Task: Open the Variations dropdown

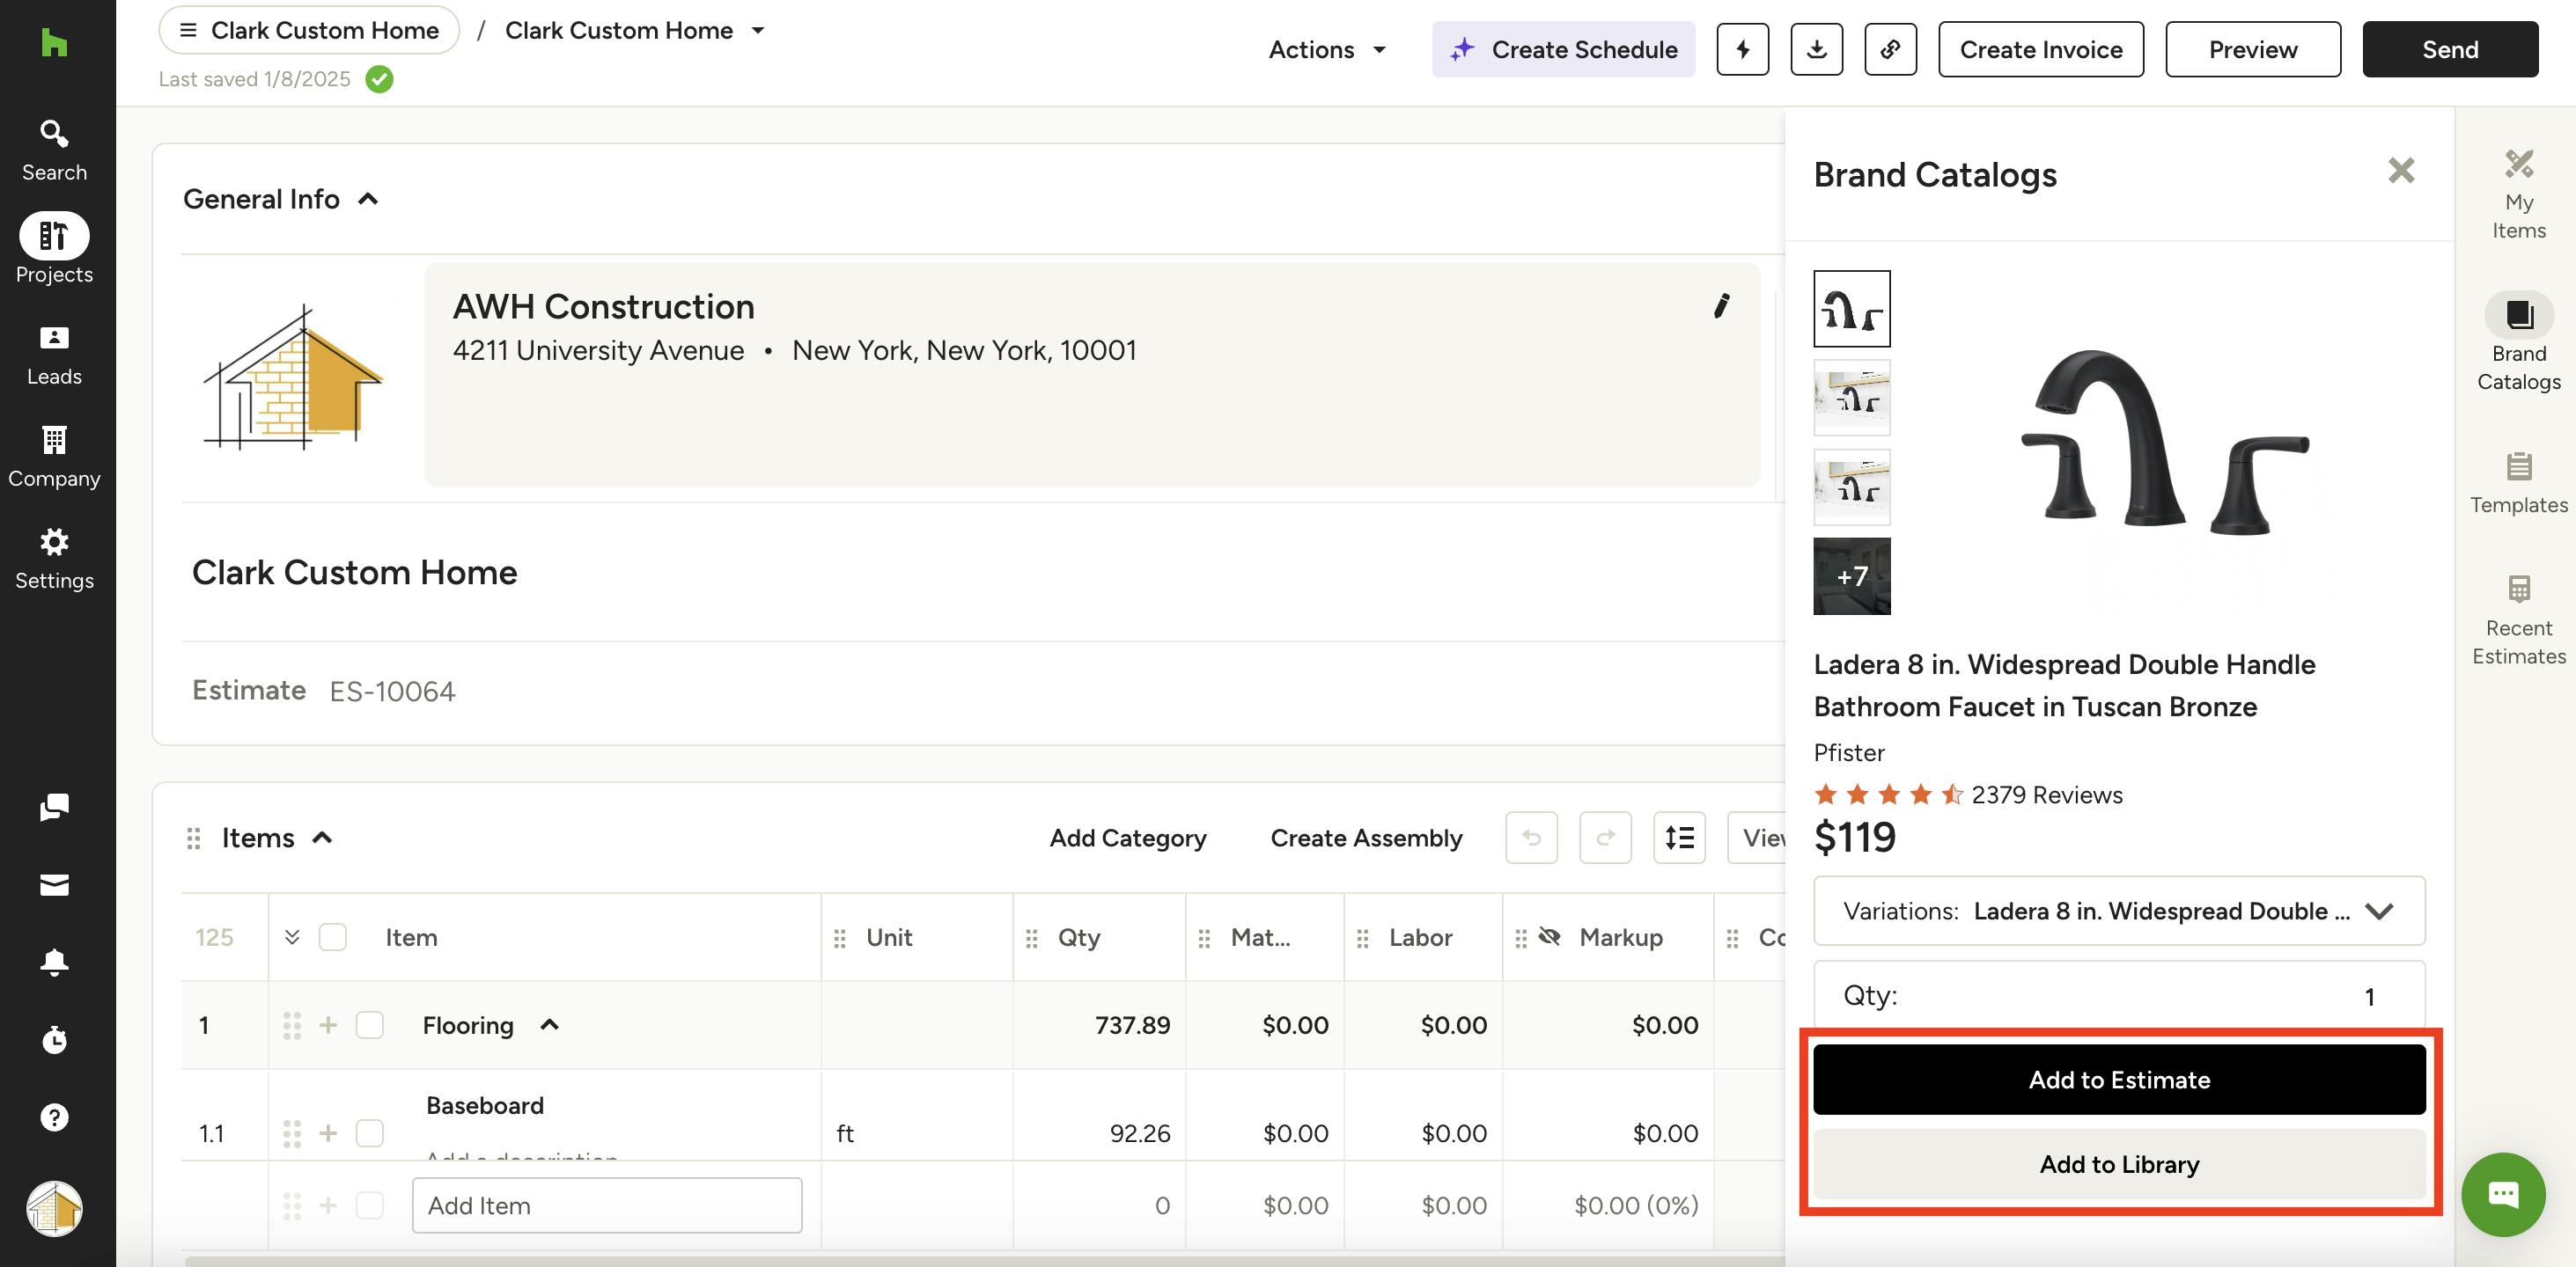Action: coord(2119,911)
